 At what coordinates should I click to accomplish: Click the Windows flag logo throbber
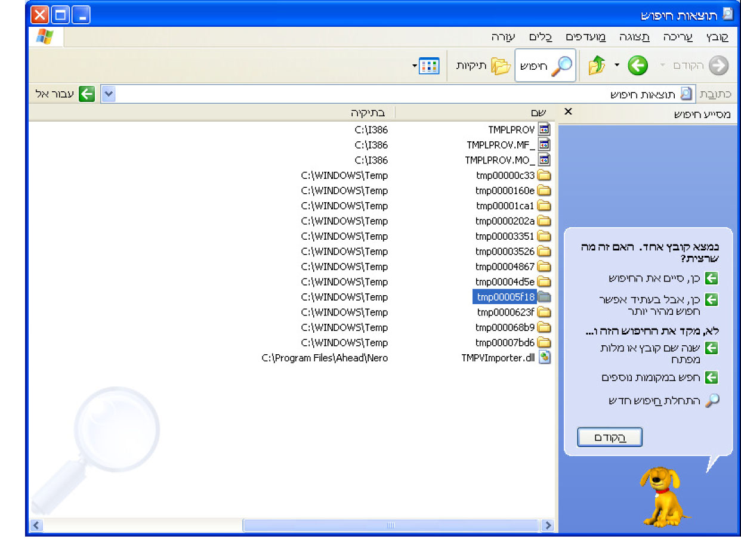click(45, 37)
